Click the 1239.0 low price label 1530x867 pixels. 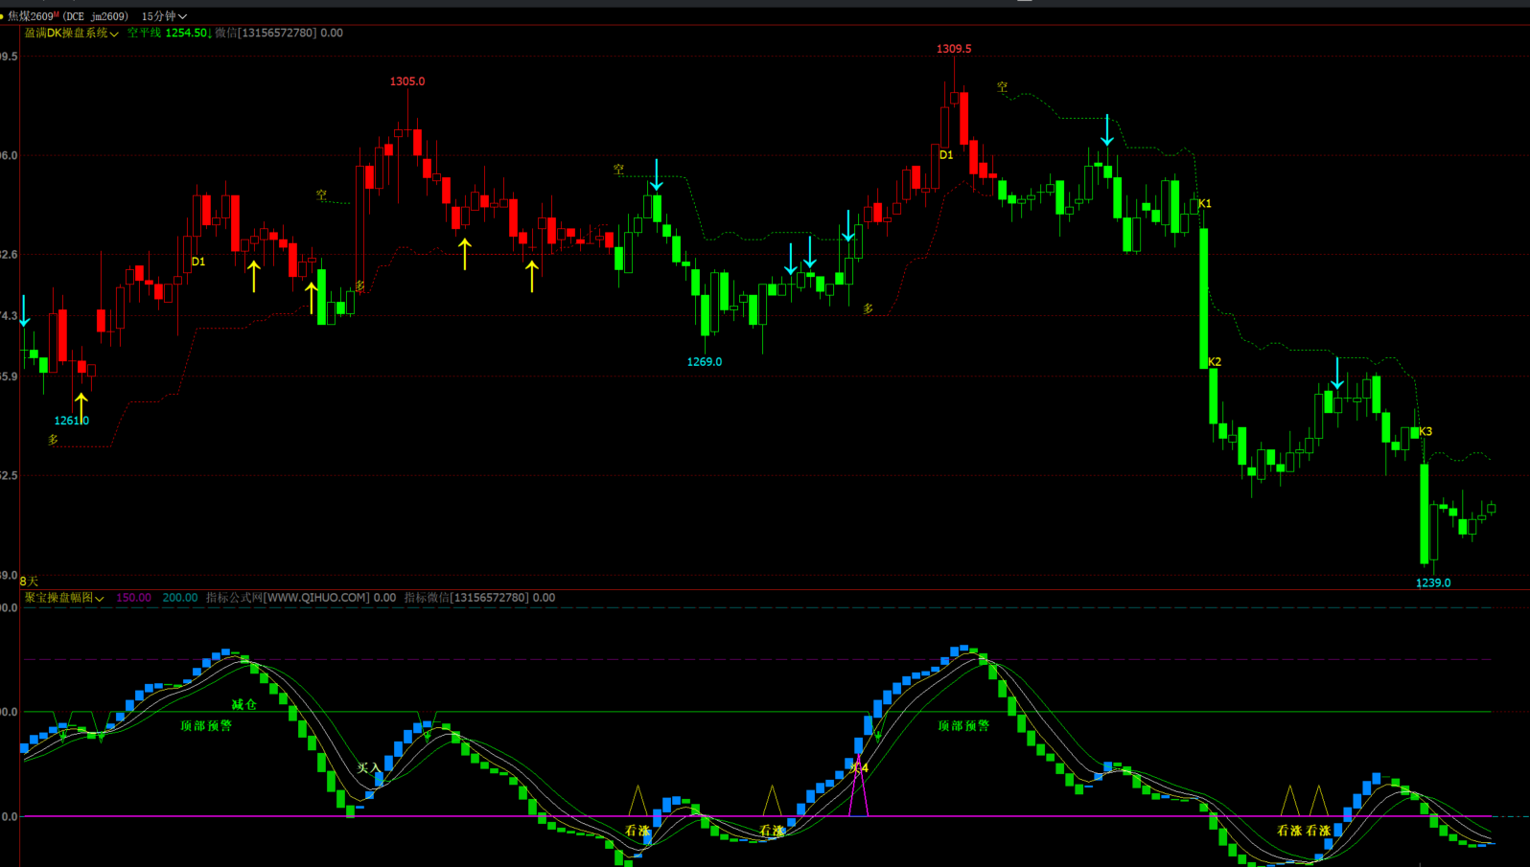pyautogui.click(x=1433, y=583)
